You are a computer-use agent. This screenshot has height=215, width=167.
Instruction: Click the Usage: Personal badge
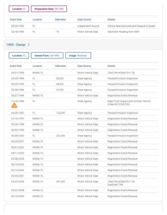click(78, 55)
